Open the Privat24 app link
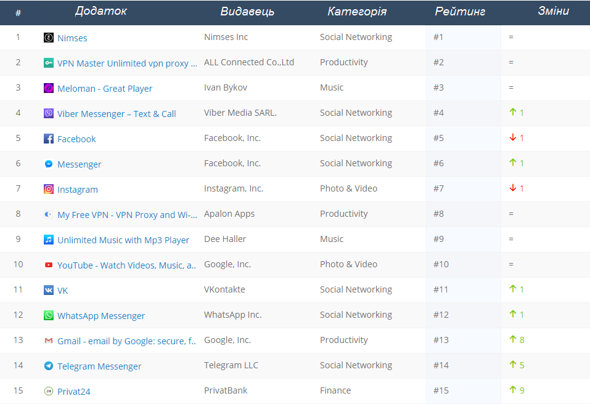Screen dimensions: 590x404 [74, 392]
